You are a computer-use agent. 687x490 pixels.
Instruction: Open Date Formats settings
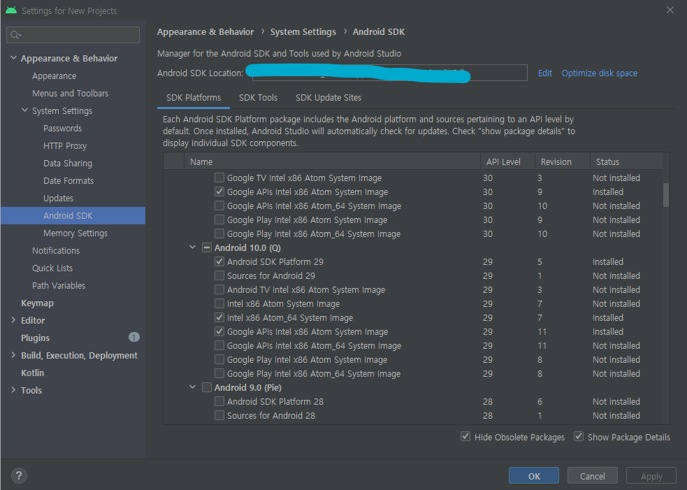coord(68,180)
